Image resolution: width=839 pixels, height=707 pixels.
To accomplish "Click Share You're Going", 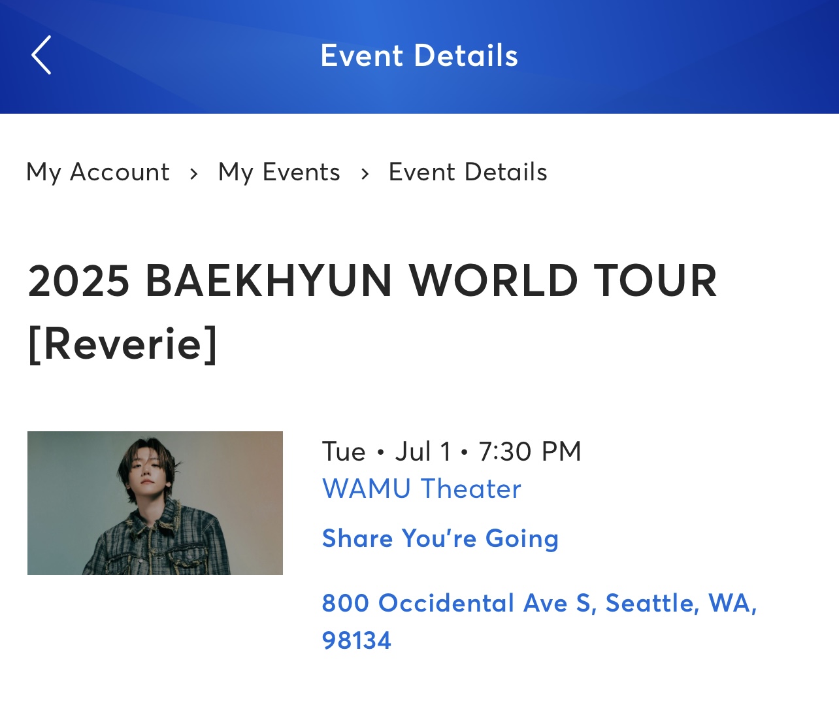I will [x=440, y=538].
